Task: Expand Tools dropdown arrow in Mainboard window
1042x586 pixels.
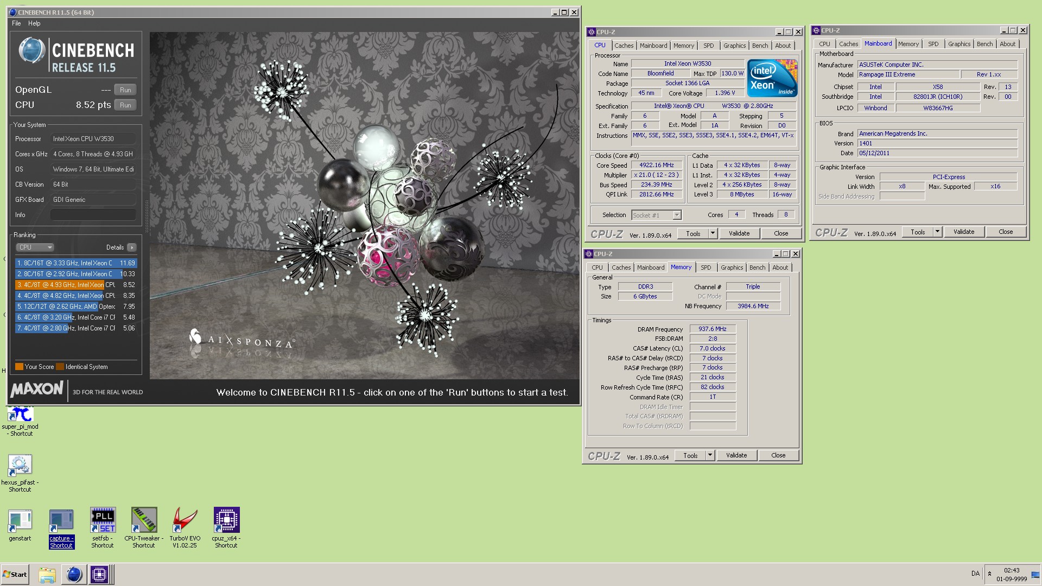Action: point(937,232)
